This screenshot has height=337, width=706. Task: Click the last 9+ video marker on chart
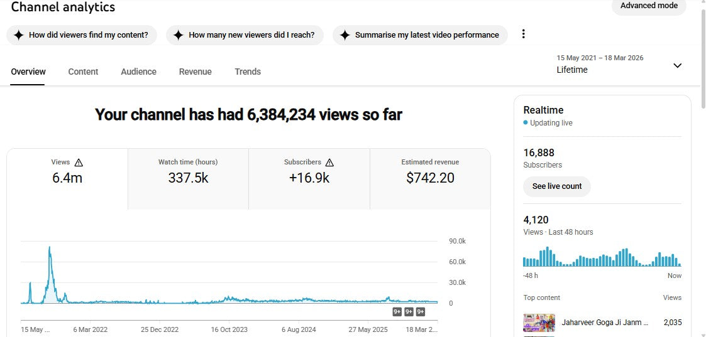point(421,312)
